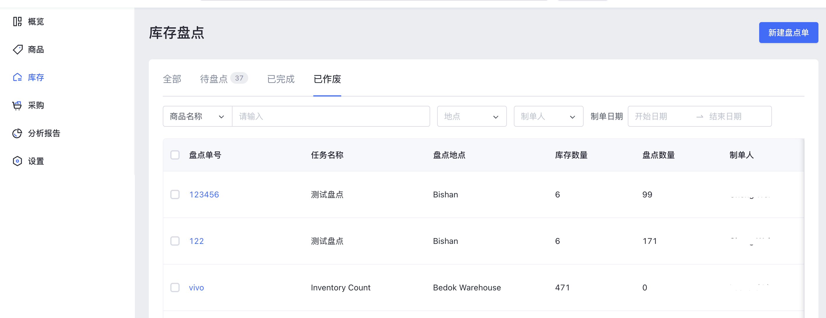
Task: Check the row checkbox for 123456
Action: point(175,194)
